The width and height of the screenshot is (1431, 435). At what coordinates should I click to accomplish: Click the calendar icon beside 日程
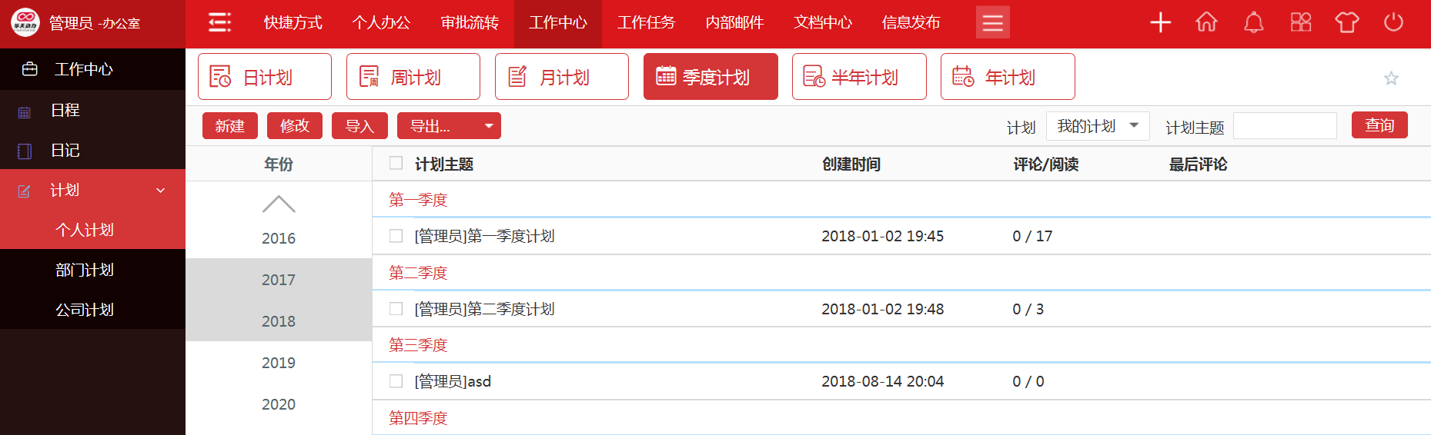25,111
